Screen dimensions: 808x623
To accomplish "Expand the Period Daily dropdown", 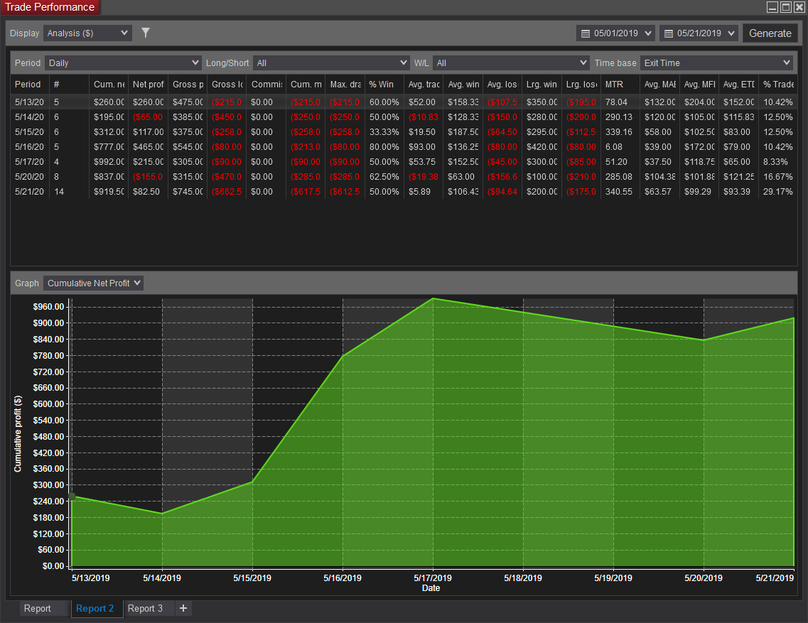I will [123, 63].
